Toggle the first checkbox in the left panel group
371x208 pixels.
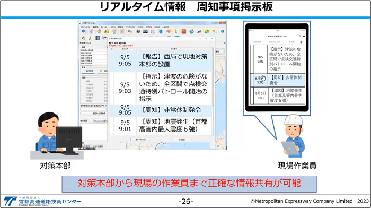point(83,81)
